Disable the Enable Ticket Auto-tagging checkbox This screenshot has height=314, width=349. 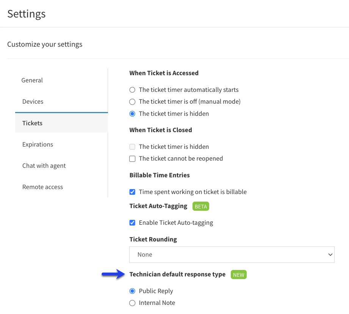pyautogui.click(x=132, y=222)
